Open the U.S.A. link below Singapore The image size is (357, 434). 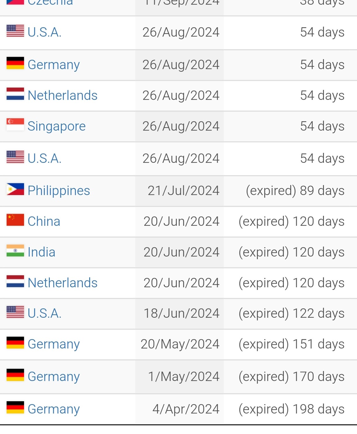click(x=44, y=158)
